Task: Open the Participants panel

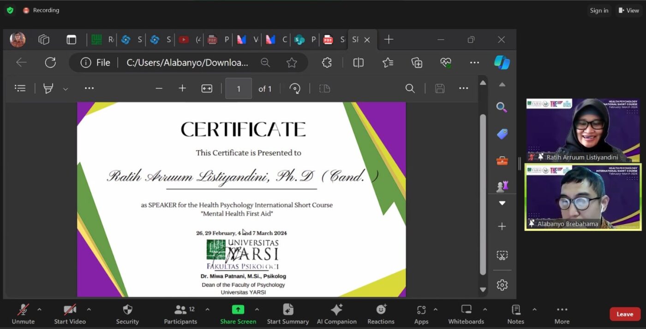Action: pos(180,314)
